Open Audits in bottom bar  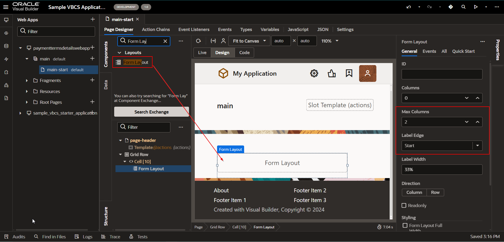15,237
